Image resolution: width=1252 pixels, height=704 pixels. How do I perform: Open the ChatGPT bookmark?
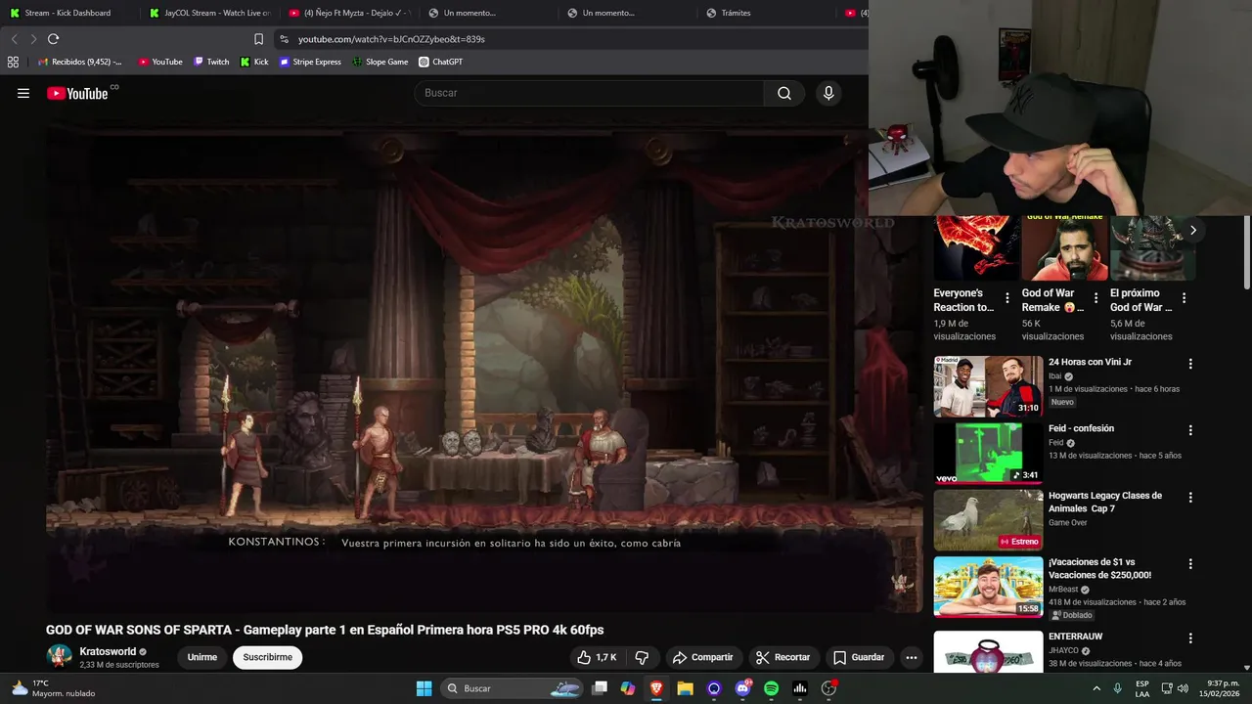pyautogui.click(x=441, y=62)
